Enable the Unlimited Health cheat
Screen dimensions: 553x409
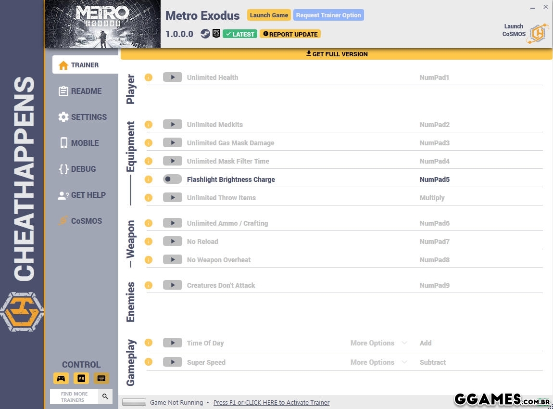tap(172, 77)
